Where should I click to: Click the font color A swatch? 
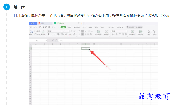(x=70, y=34)
